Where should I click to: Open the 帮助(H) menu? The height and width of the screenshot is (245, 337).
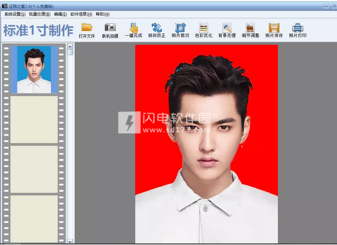click(x=102, y=14)
